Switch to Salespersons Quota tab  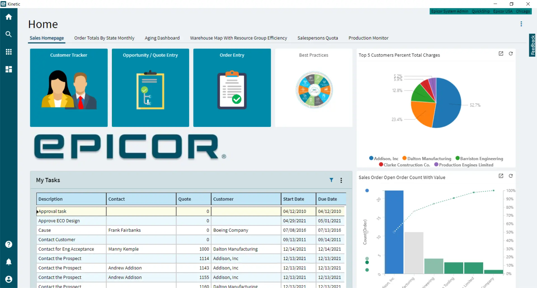(318, 38)
